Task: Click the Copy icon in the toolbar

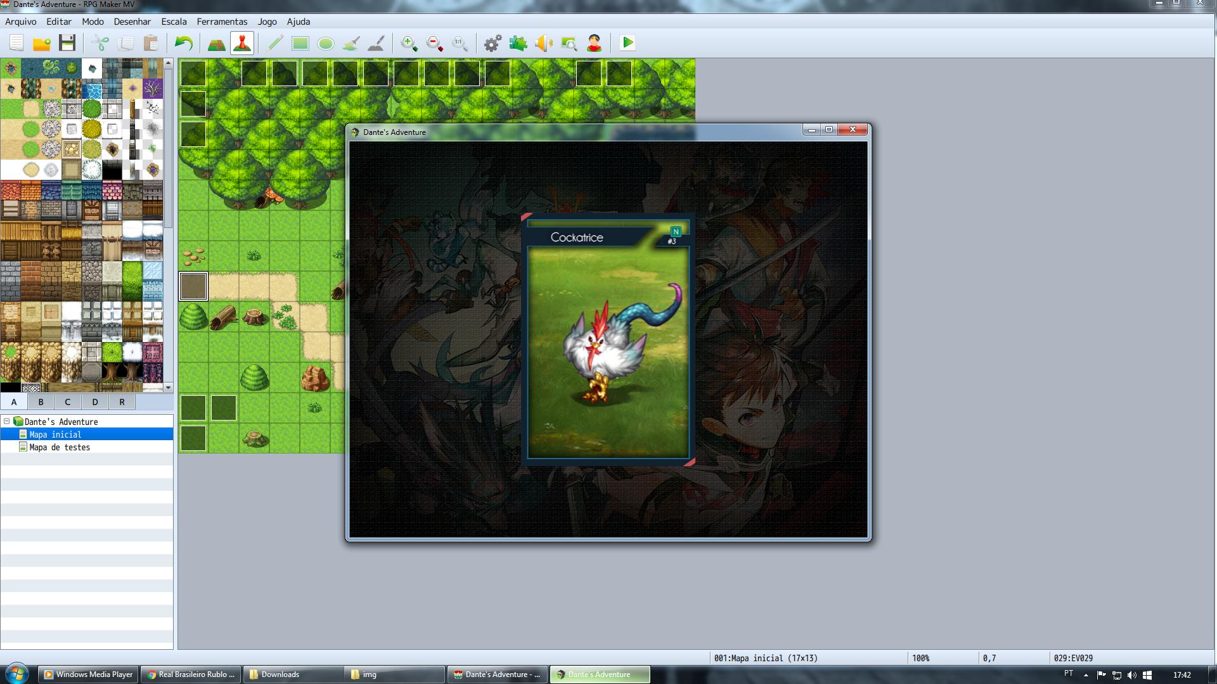Action: [x=126, y=43]
